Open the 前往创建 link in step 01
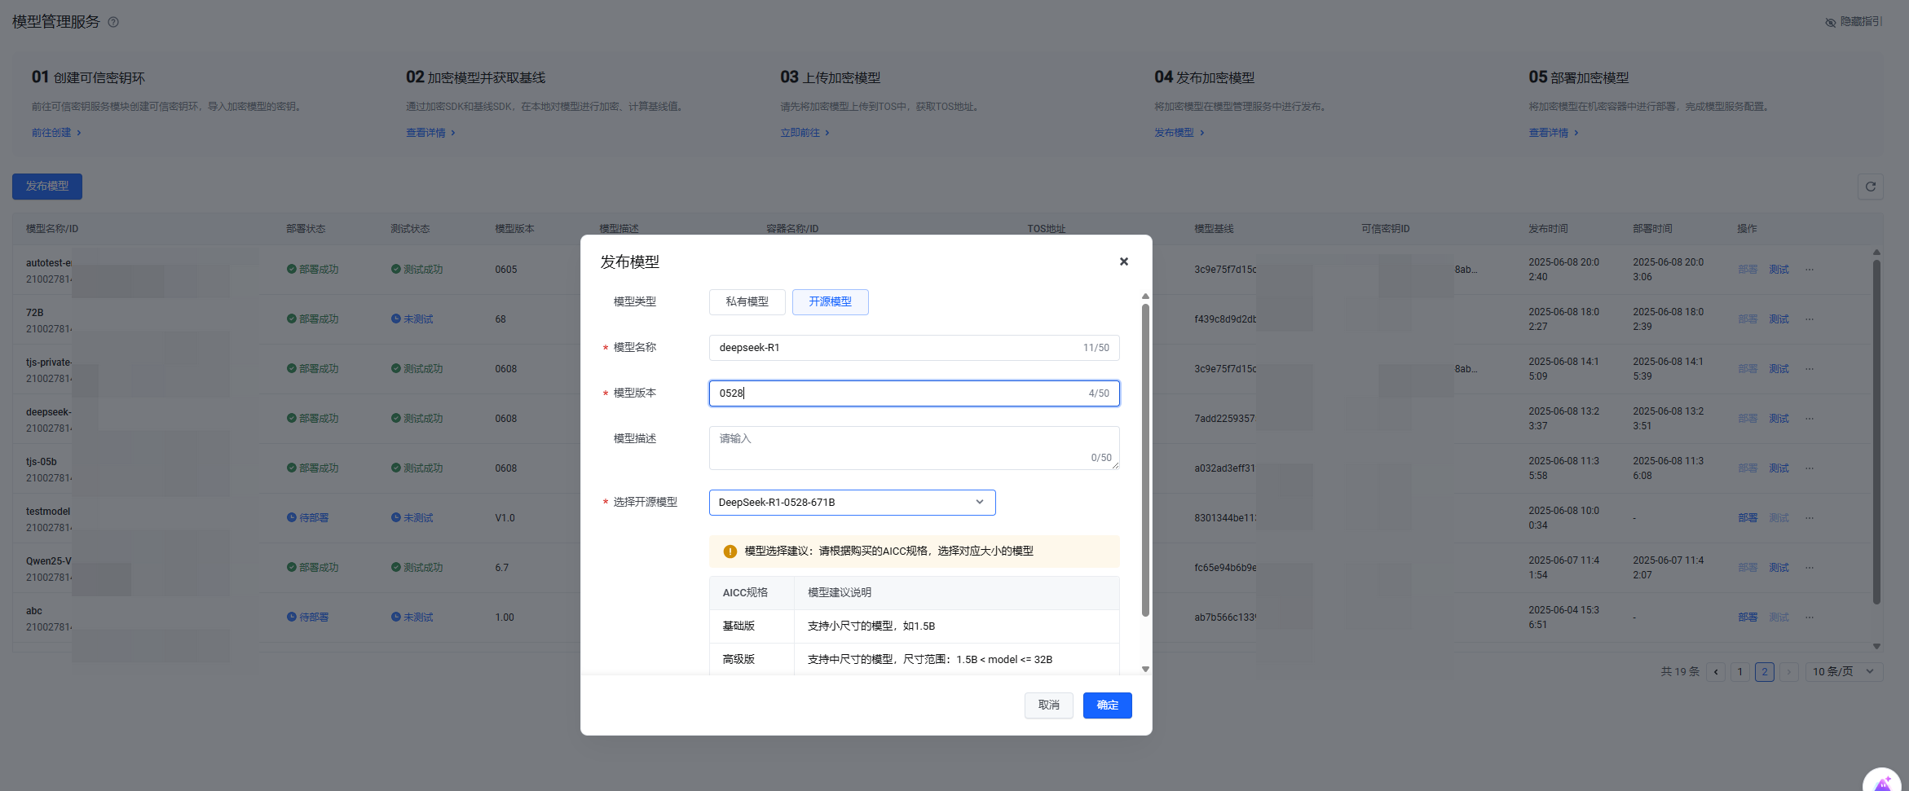Viewport: 1909px width, 791px height. click(x=56, y=133)
